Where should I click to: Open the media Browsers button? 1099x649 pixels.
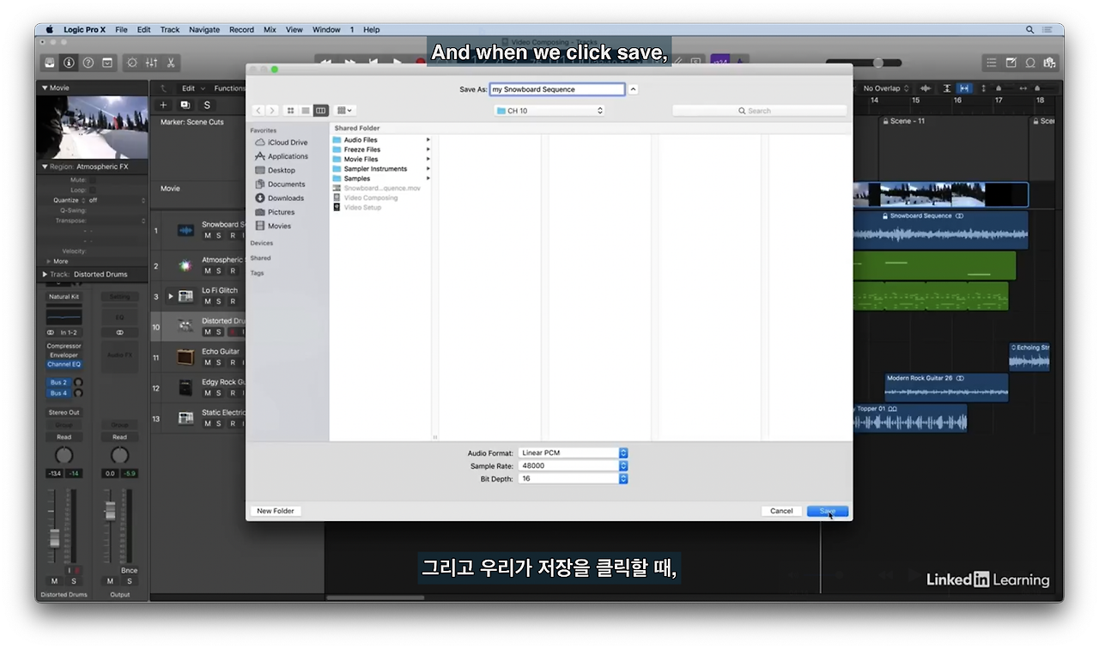click(1049, 63)
